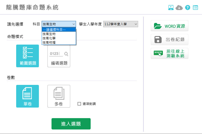
Task: Open the 學生入學年度 dropdown
Action: [121, 24]
